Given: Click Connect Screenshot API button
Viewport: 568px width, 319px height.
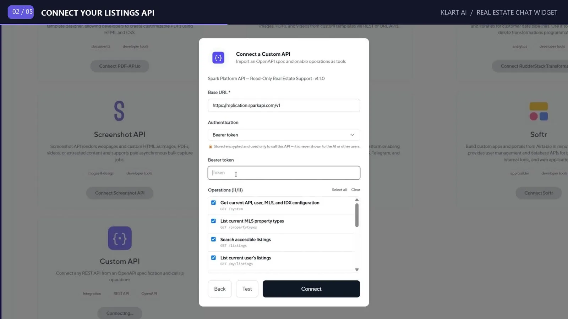Looking at the screenshot, I should pos(120,193).
